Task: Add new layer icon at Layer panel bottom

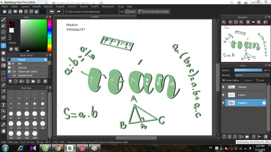Action: tap(224, 137)
